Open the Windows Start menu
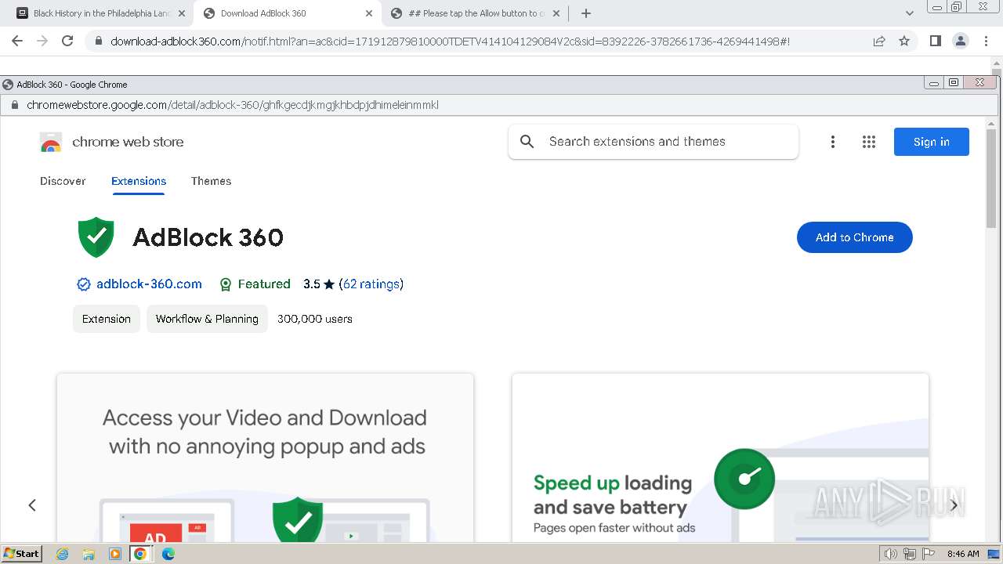The height and width of the screenshot is (564, 1003). pyautogui.click(x=22, y=553)
